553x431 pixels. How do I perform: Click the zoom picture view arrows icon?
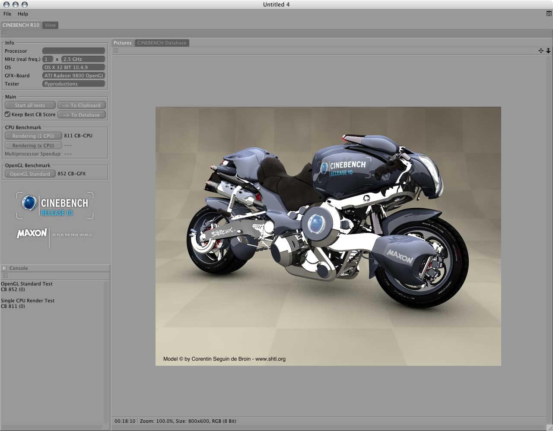(x=548, y=51)
